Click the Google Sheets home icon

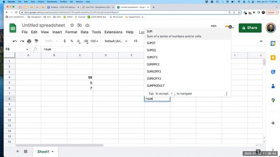13,28
